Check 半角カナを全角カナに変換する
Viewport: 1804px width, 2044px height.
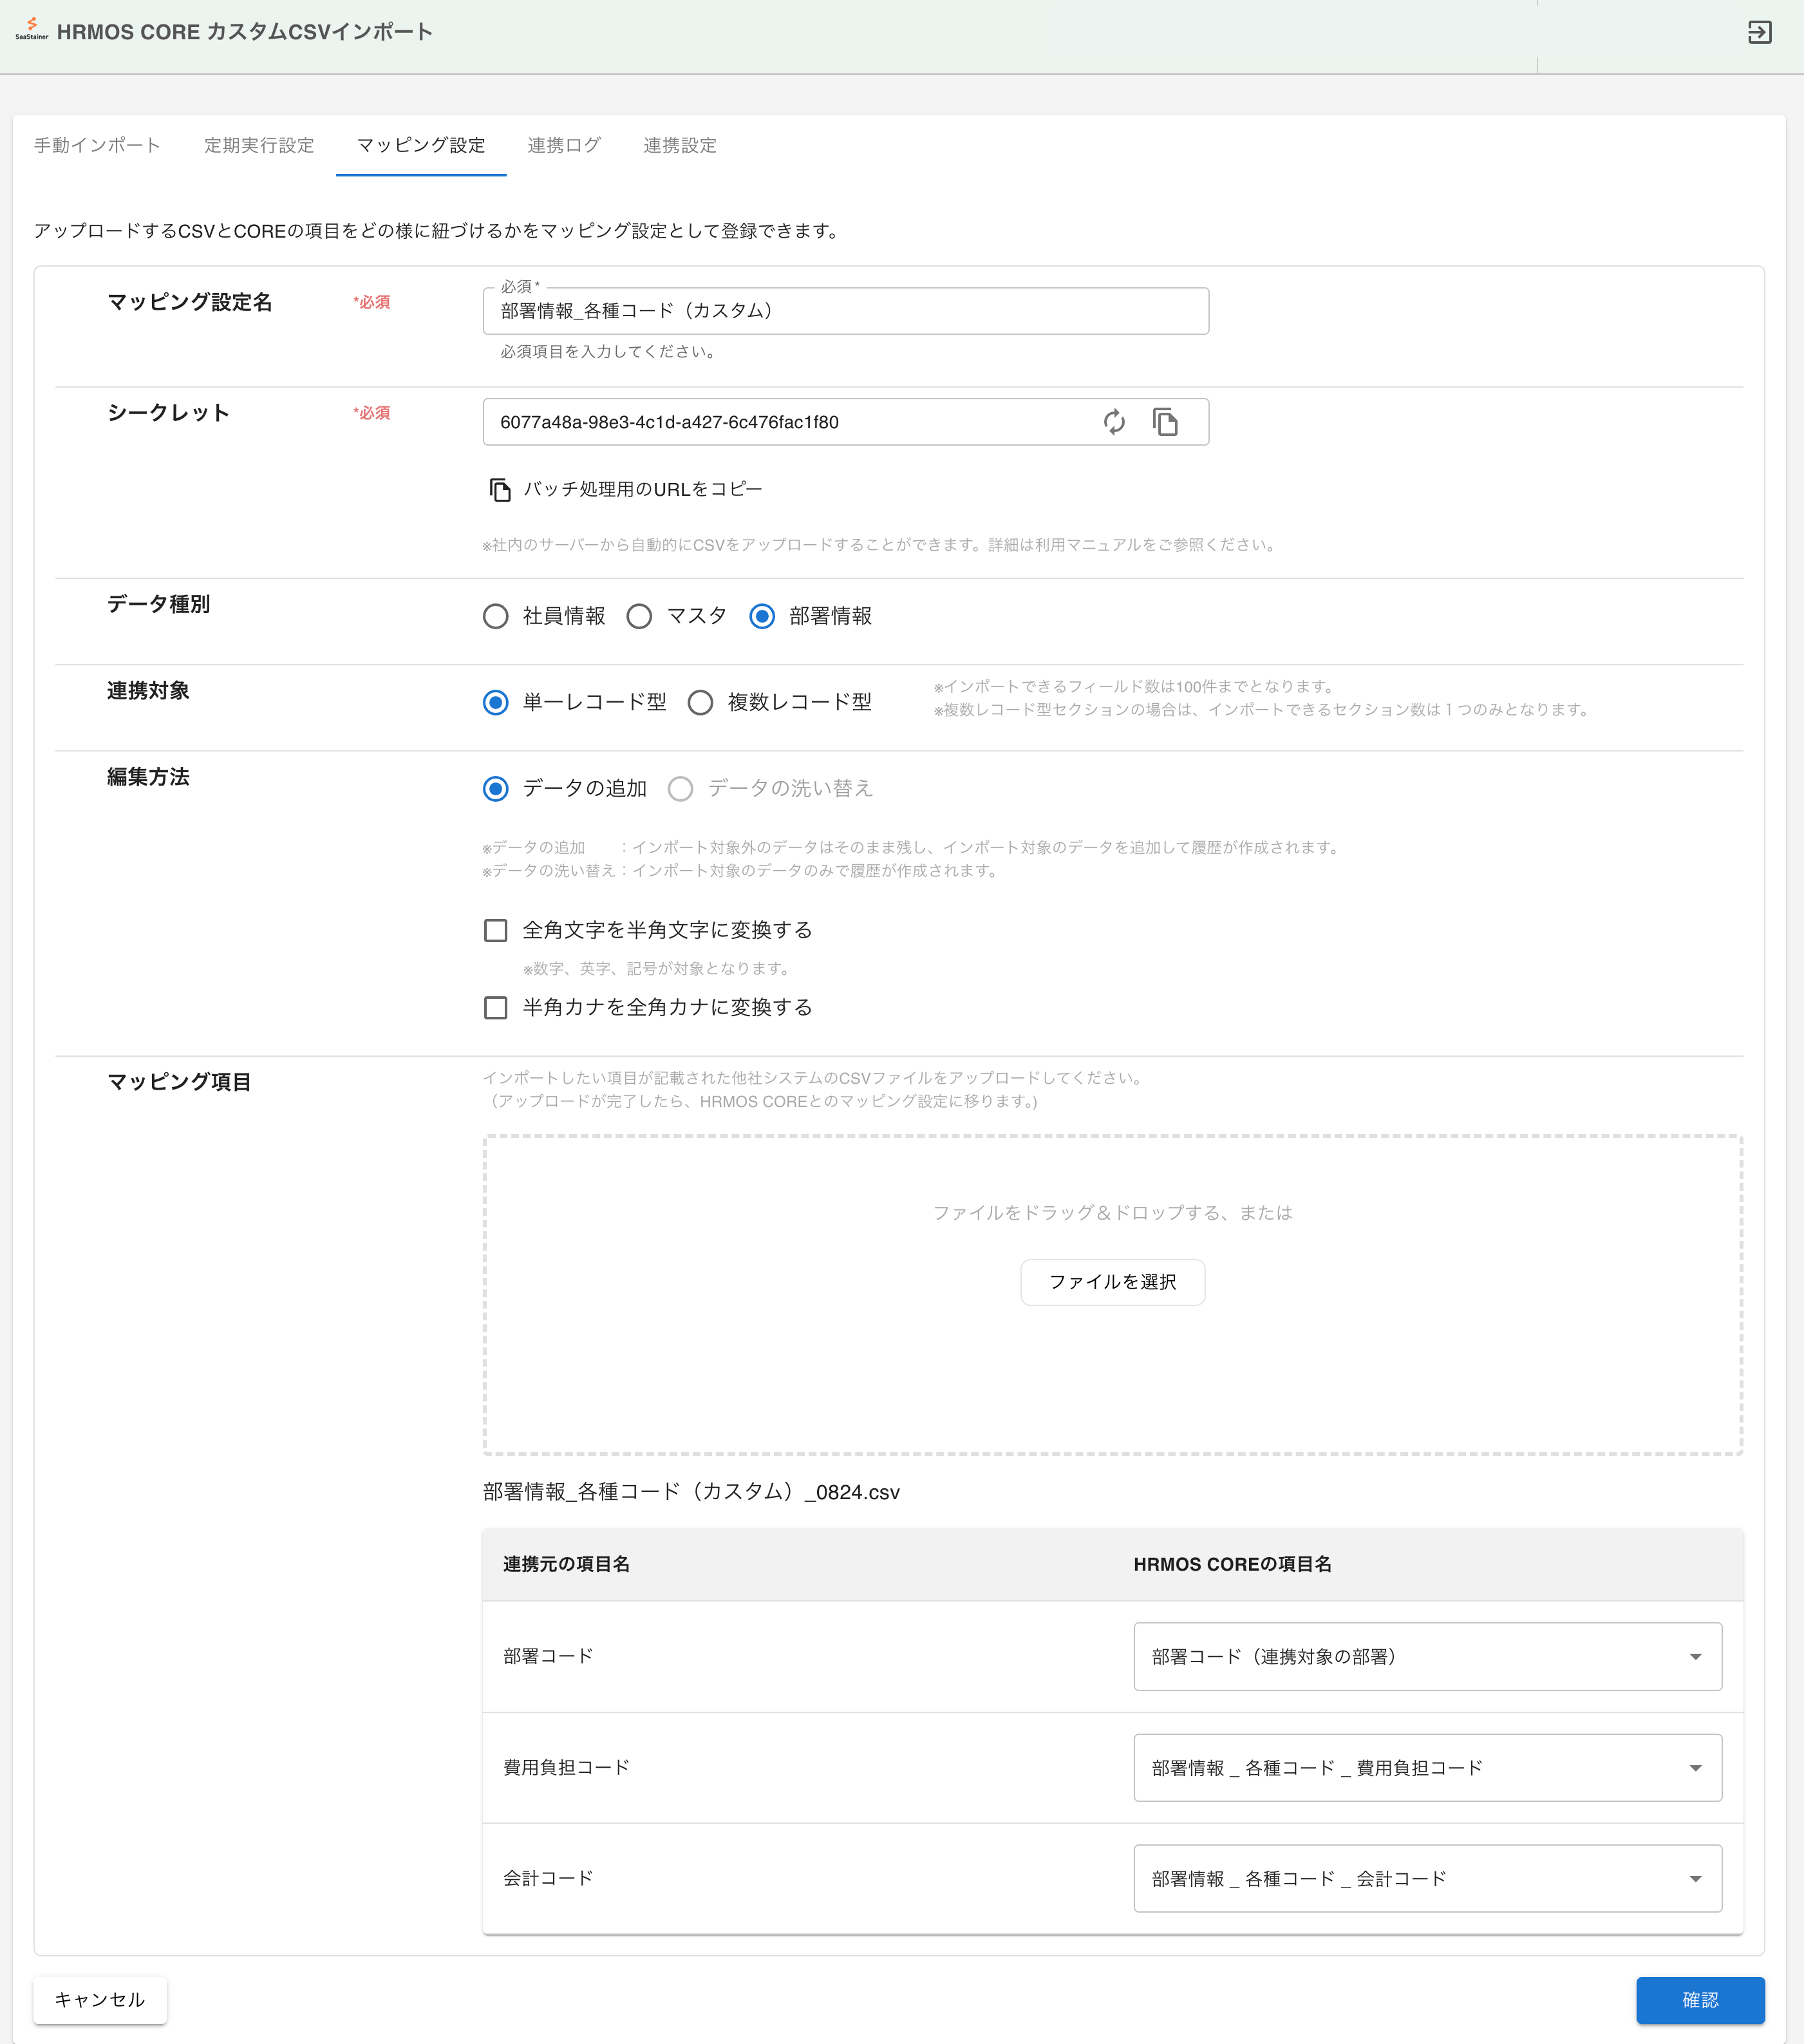point(496,1008)
